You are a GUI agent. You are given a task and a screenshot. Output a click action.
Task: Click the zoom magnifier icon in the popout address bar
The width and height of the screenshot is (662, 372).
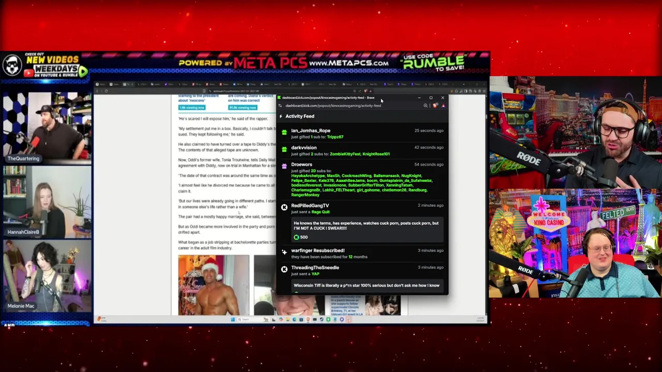426,105
